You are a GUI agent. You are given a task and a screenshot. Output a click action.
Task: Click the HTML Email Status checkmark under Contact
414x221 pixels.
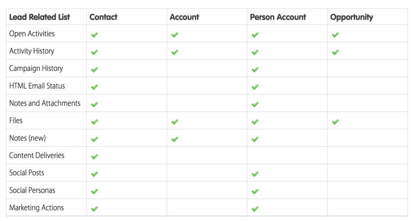click(95, 87)
